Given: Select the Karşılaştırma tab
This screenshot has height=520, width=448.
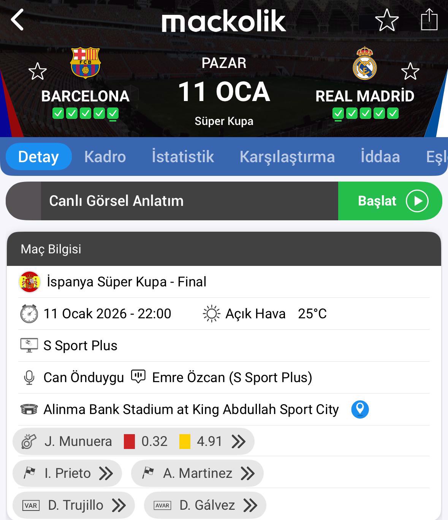Looking at the screenshot, I should click(x=287, y=157).
